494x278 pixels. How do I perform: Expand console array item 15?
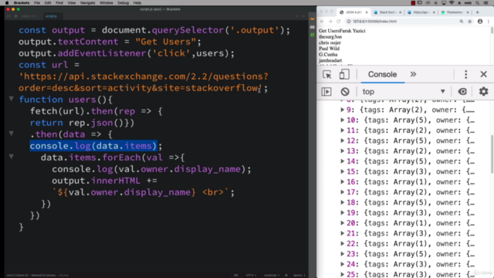pos(342,171)
